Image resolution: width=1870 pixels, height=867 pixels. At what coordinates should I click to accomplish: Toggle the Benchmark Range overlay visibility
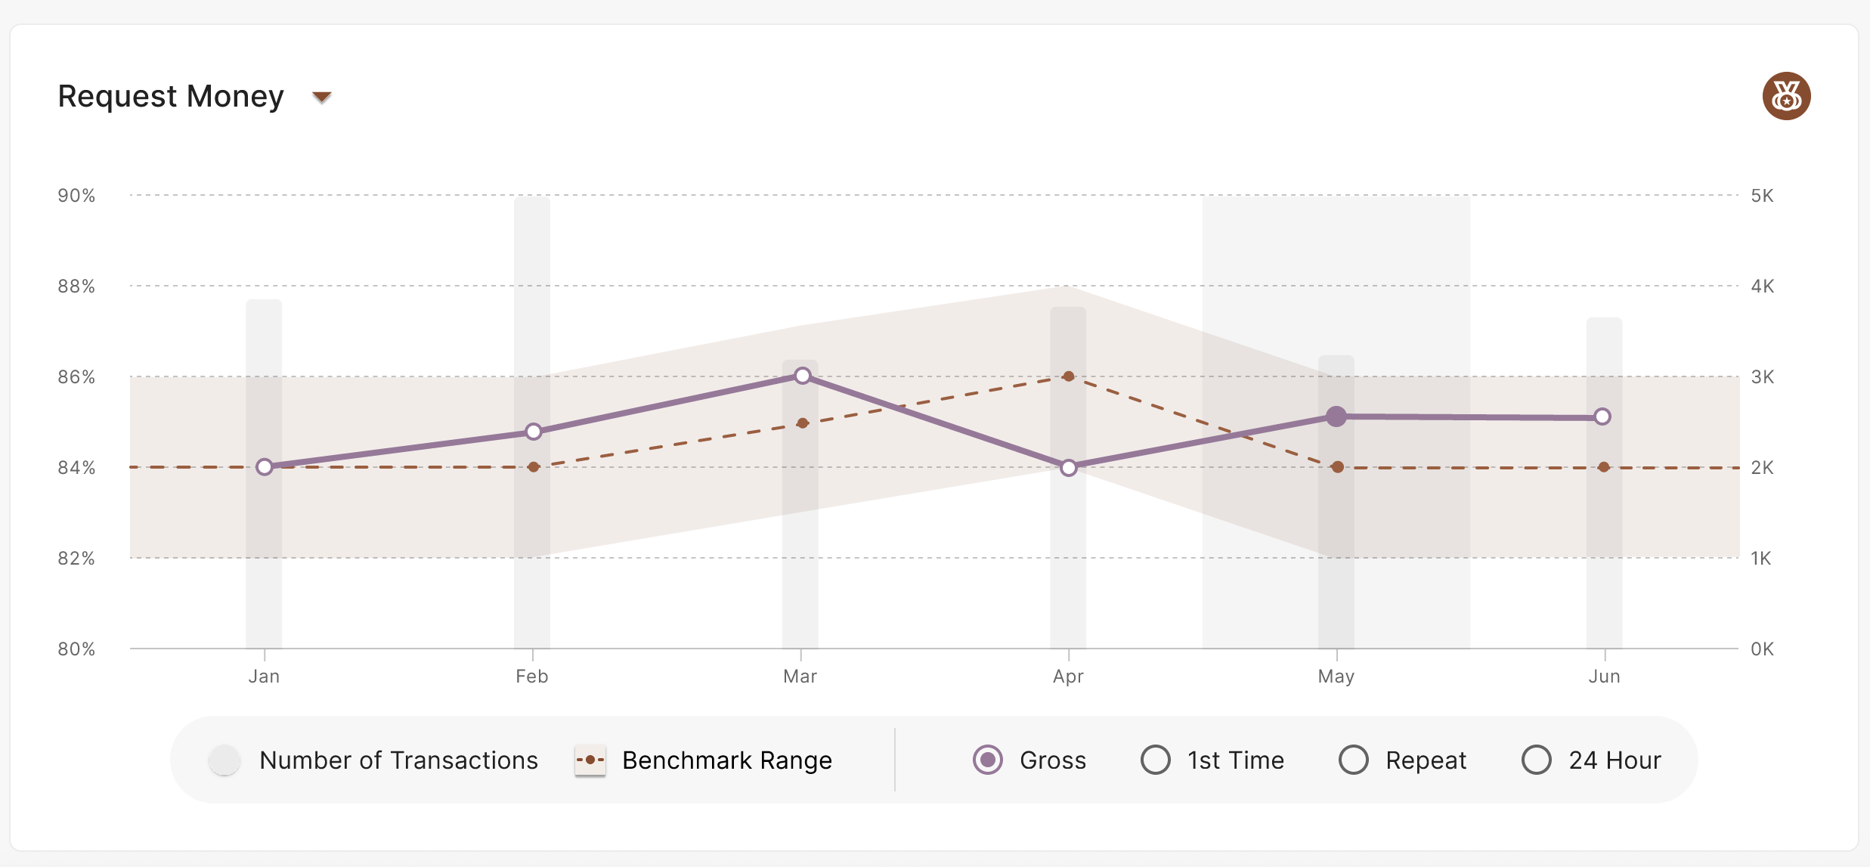pyautogui.click(x=727, y=760)
